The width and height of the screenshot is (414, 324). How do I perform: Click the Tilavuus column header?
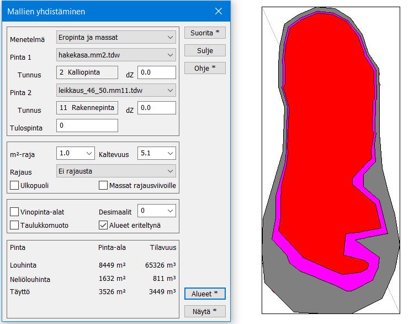click(163, 248)
